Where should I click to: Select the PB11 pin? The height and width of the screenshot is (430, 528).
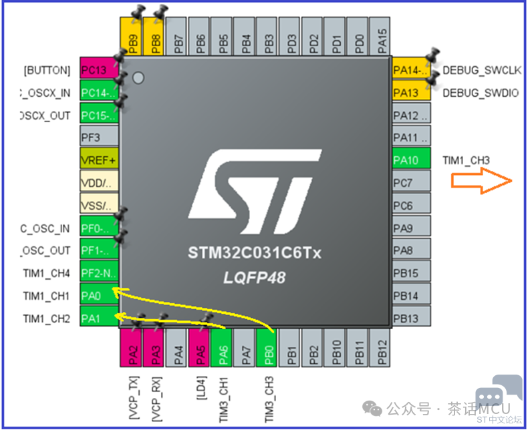[358, 348]
